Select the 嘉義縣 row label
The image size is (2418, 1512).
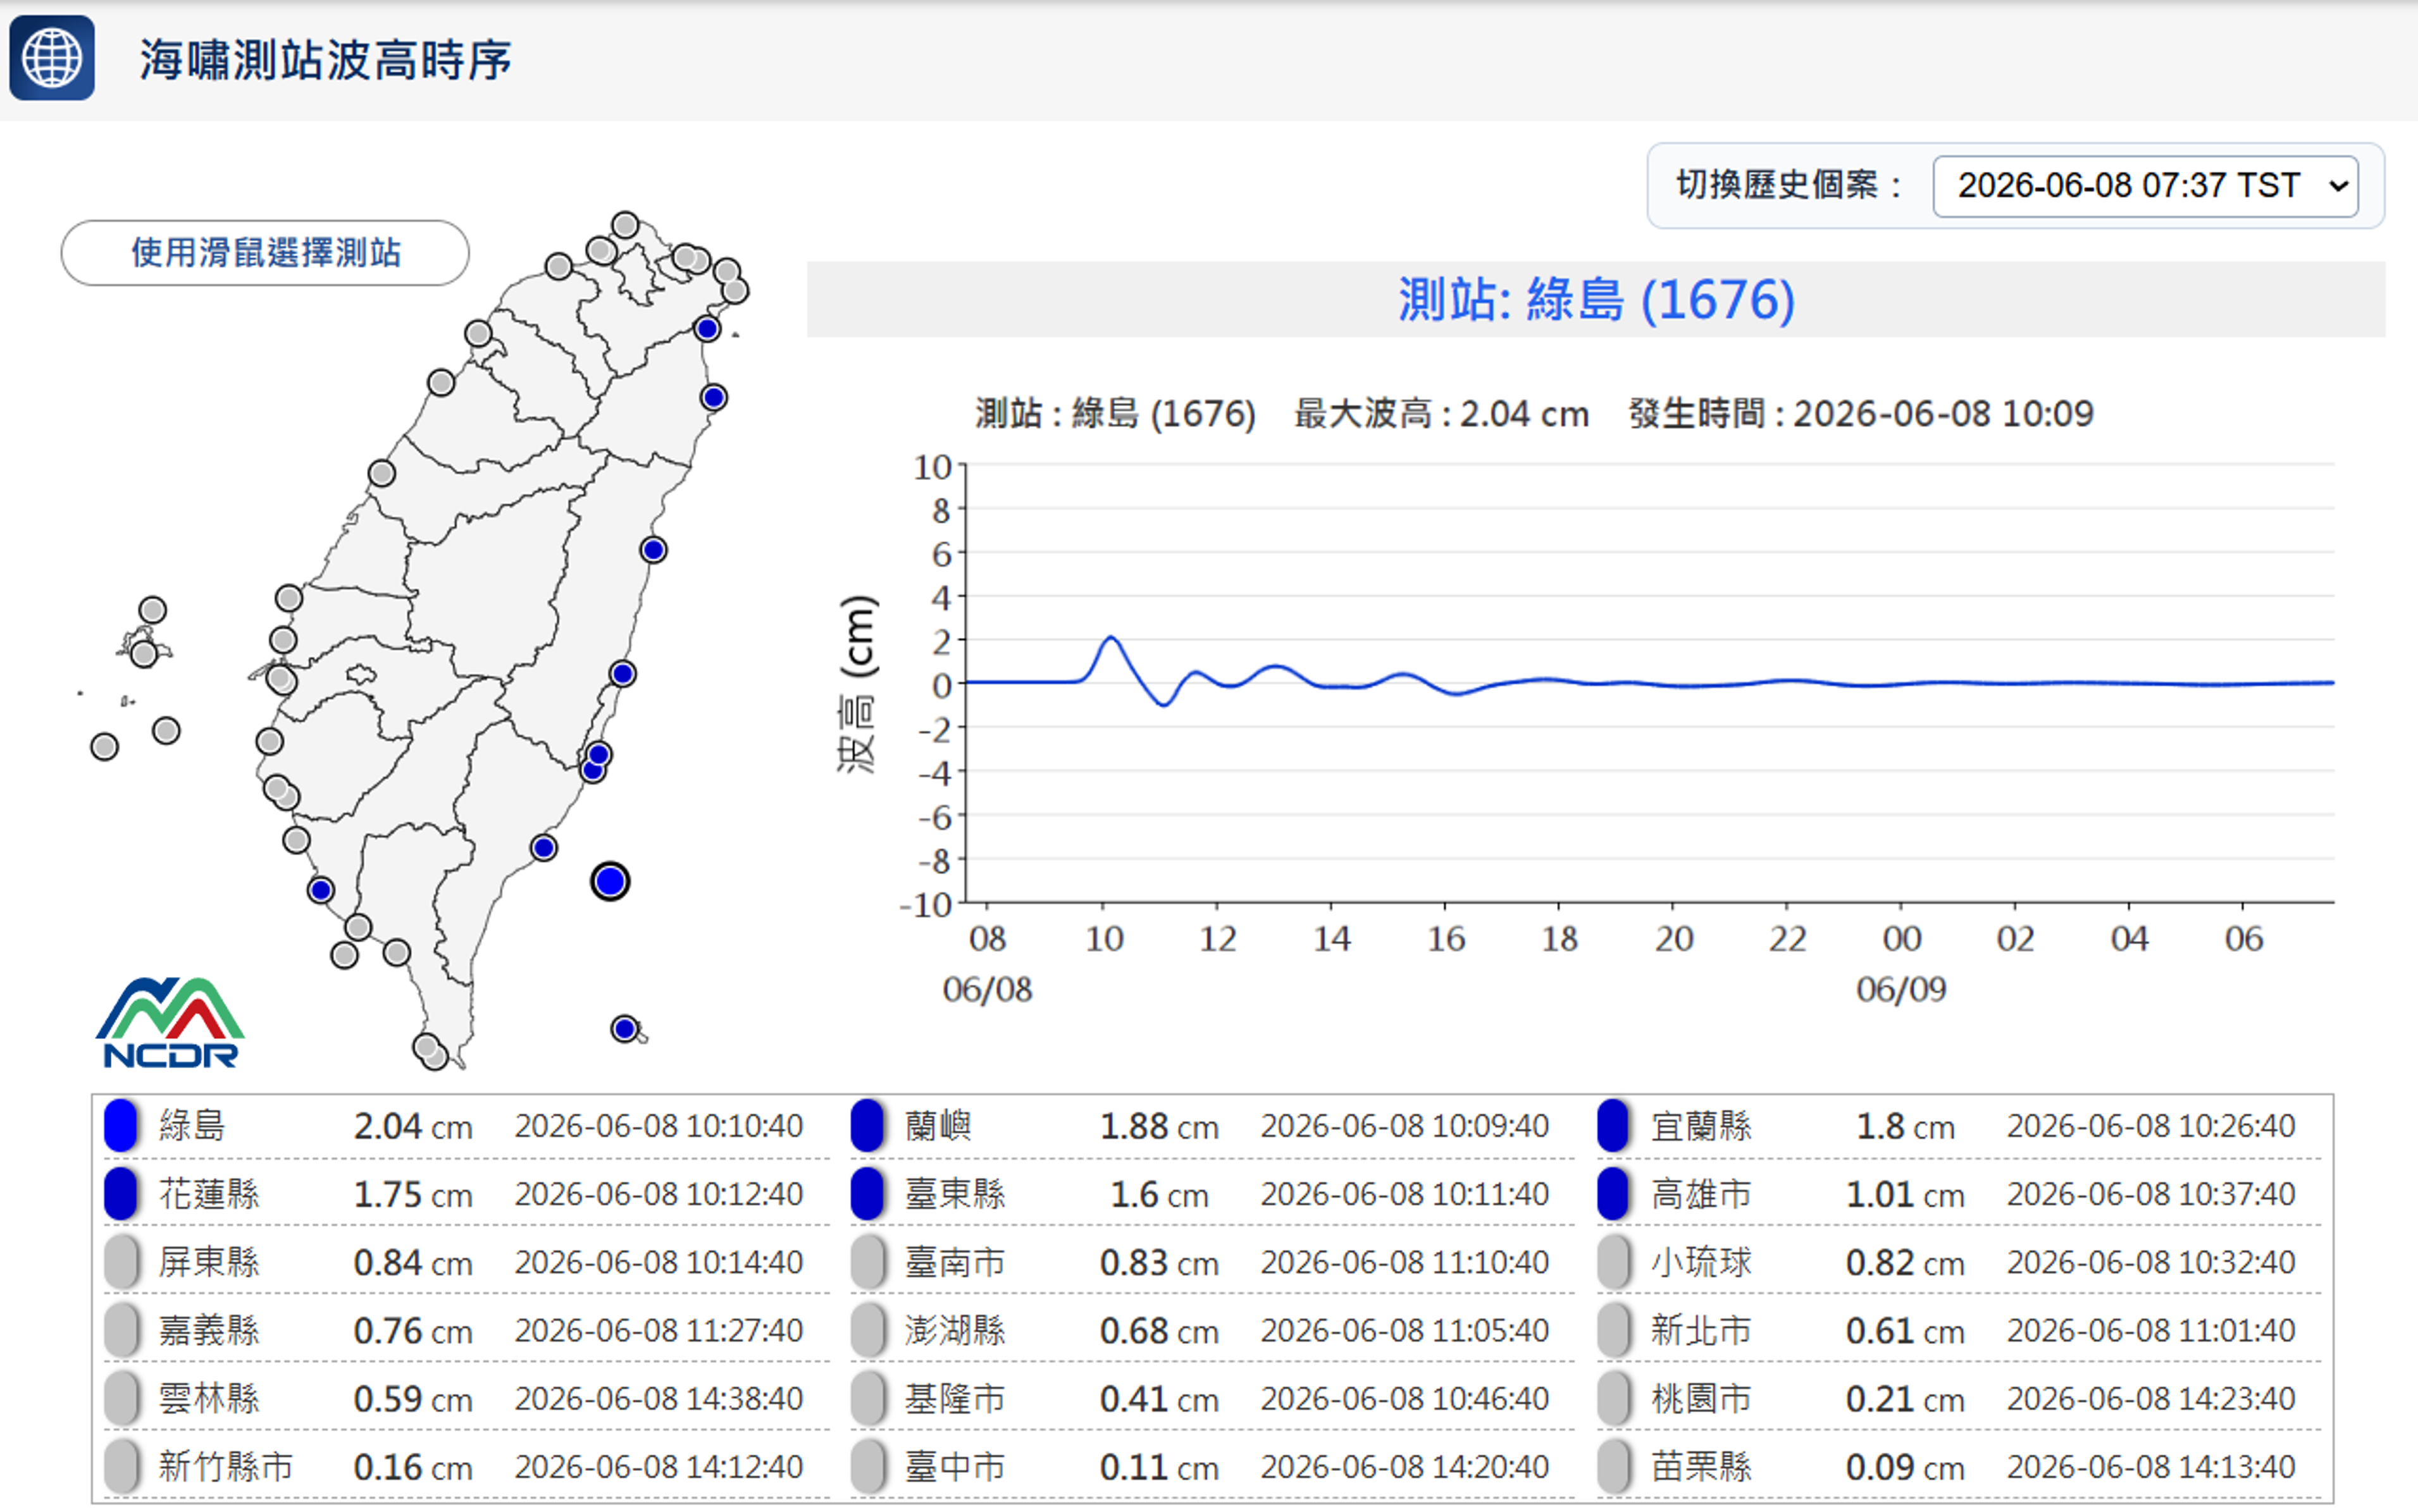[x=209, y=1330]
